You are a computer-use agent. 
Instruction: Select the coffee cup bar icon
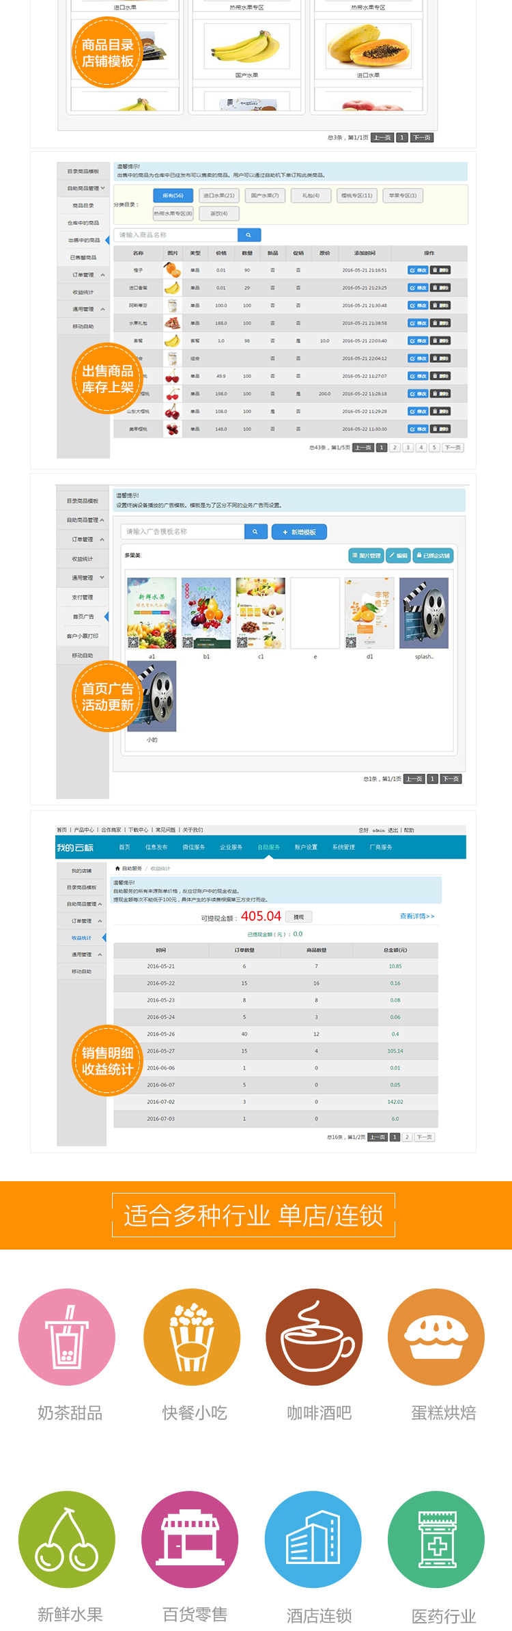pos(314,1337)
